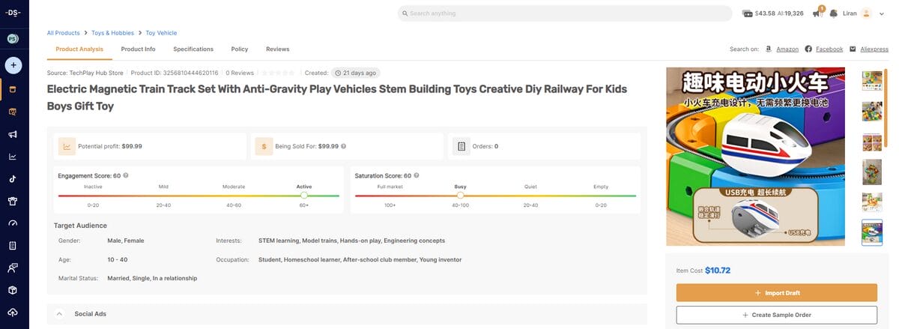Click the Import Draft button
899x329 pixels.
point(776,292)
